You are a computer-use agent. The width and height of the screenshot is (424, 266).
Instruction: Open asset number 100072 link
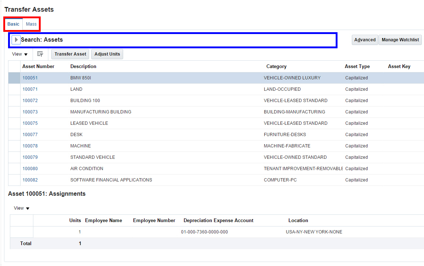coord(30,101)
